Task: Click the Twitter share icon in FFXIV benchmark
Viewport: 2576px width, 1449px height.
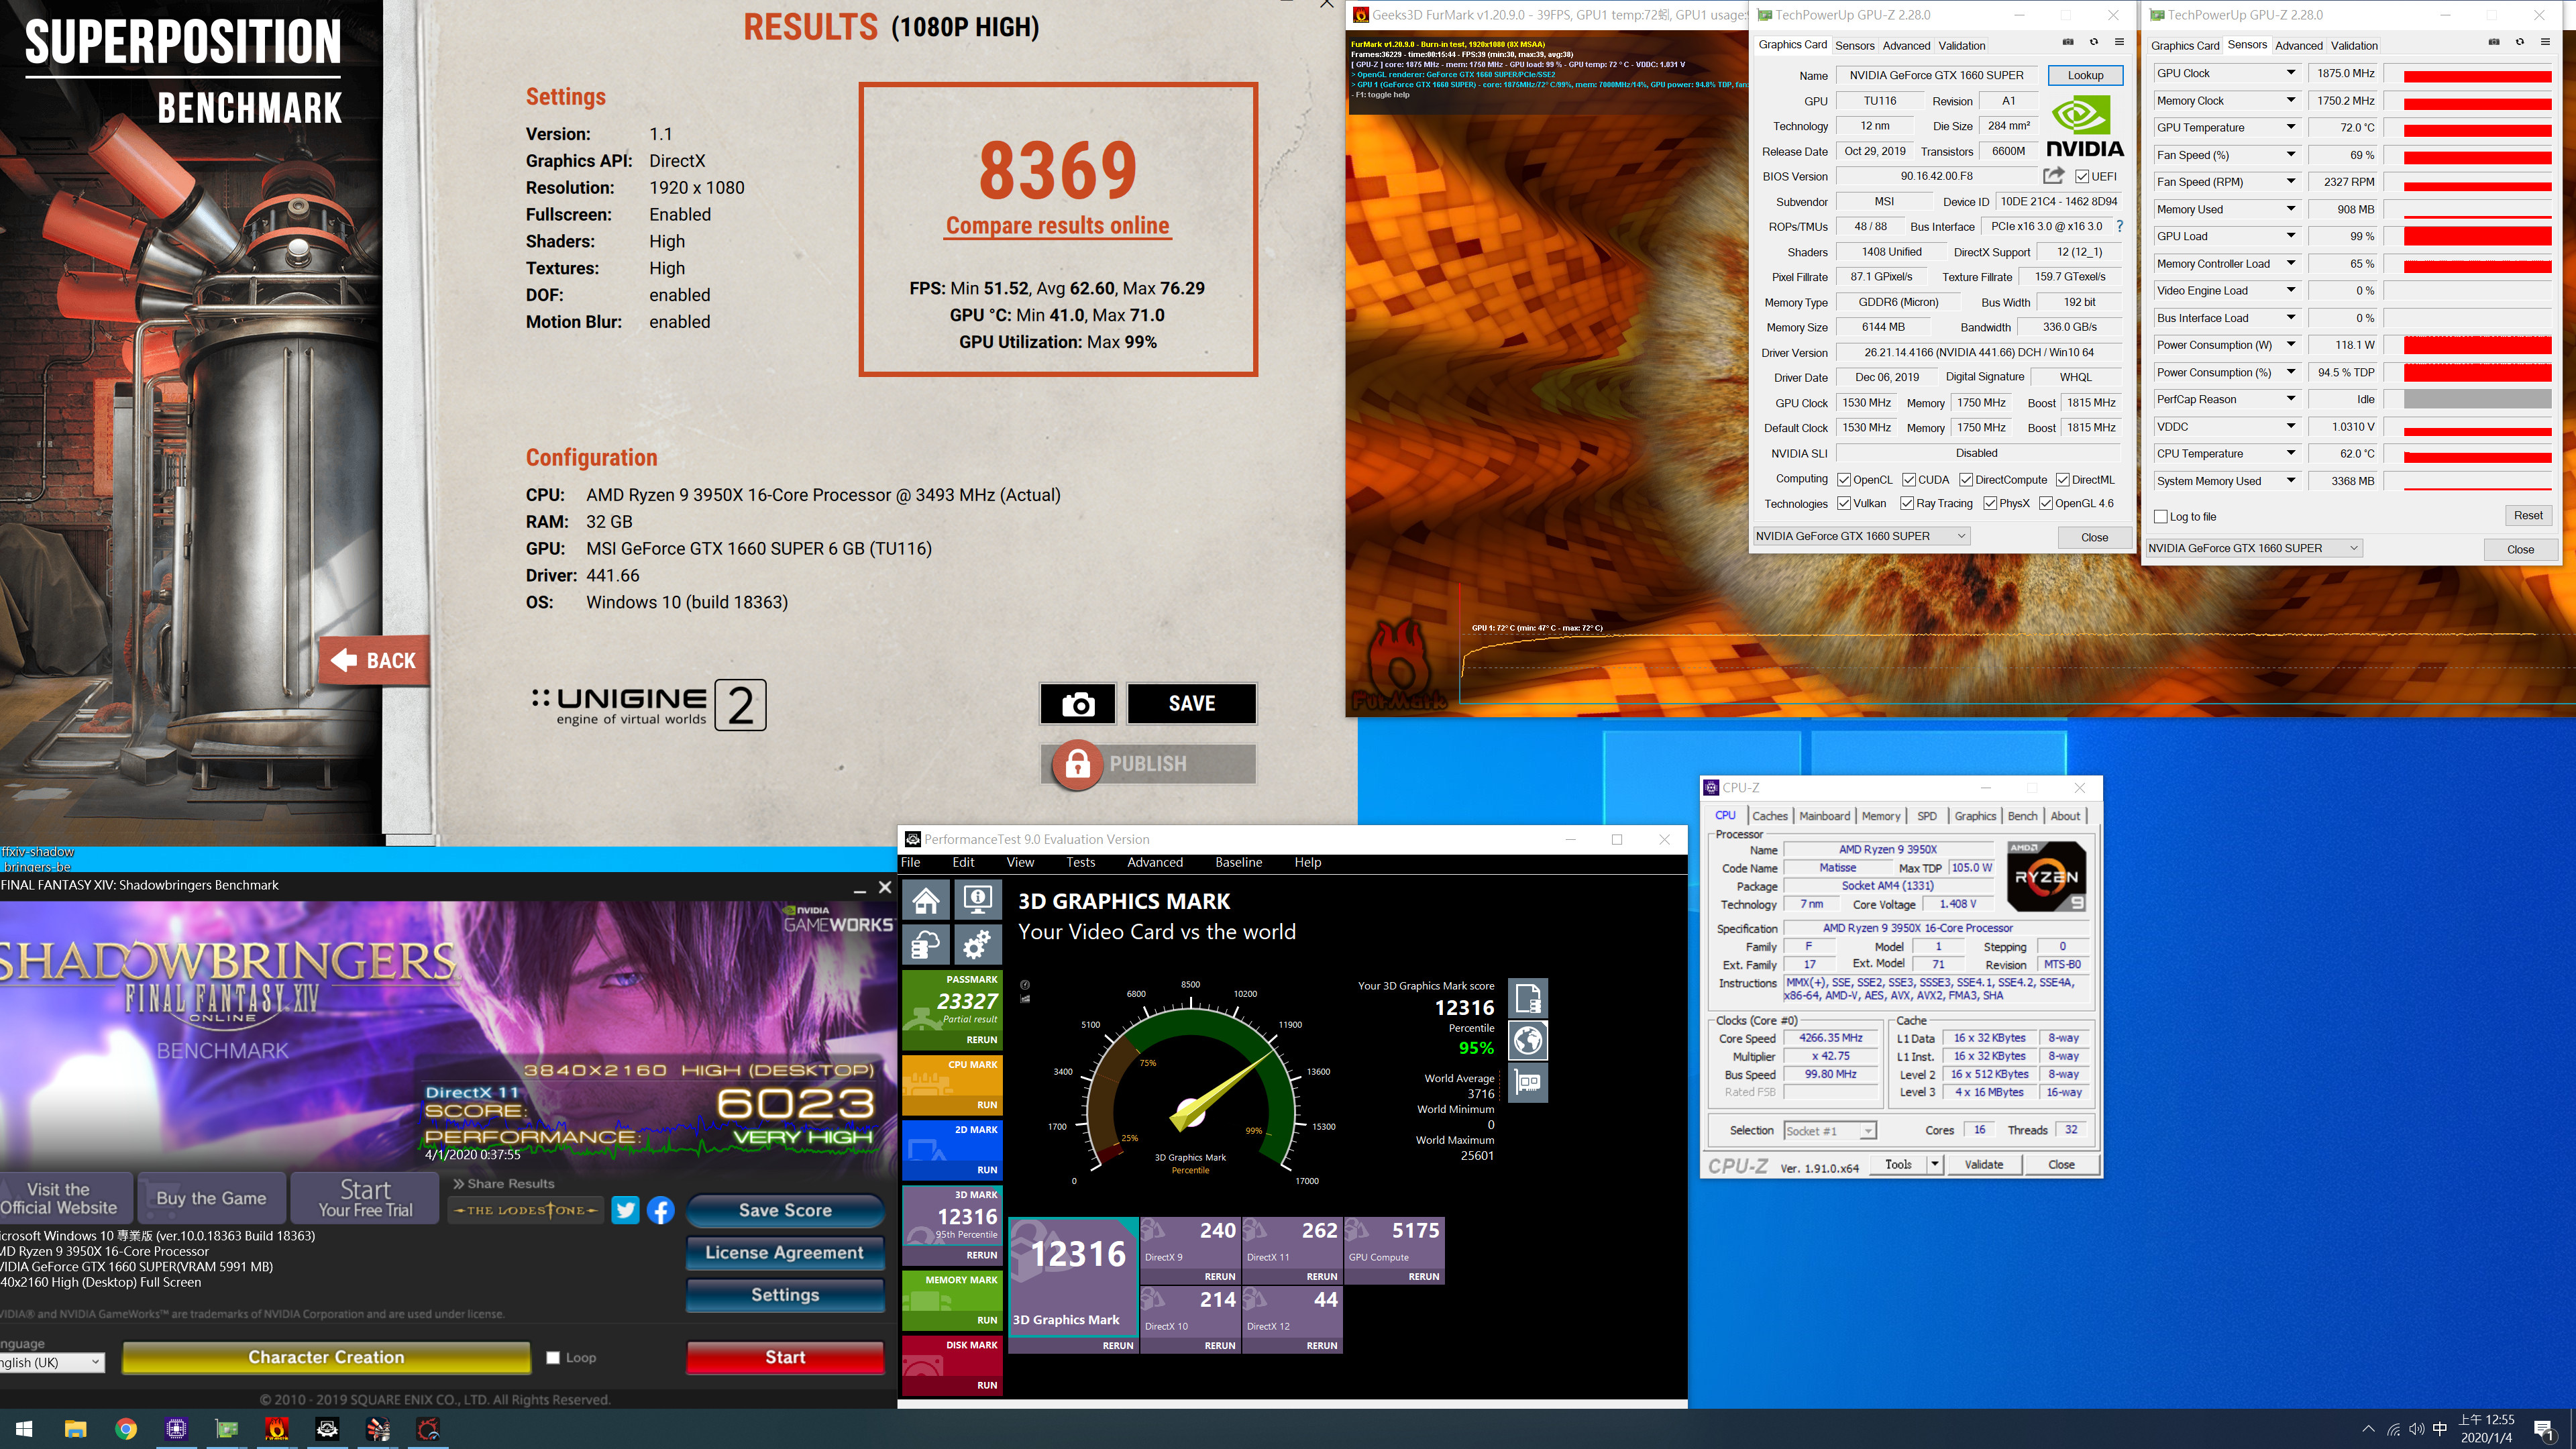Action: [x=625, y=1210]
